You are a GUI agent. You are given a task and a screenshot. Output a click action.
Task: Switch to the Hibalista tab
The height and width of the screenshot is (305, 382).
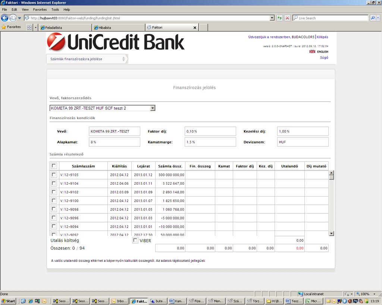coord(118,28)
